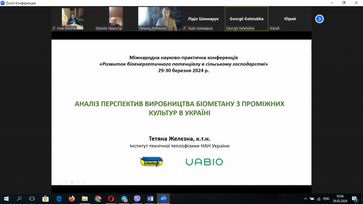
Task: Open Viber from taskbar
Action: point(137,199)
